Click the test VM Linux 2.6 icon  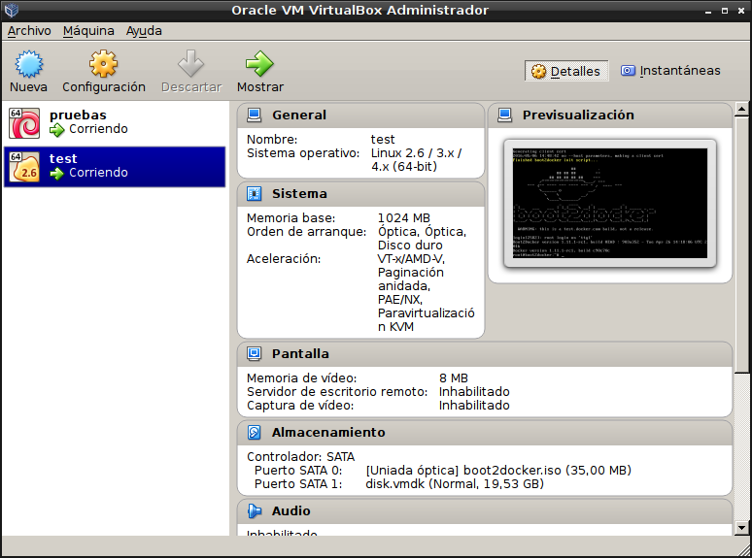coord(23,166)
